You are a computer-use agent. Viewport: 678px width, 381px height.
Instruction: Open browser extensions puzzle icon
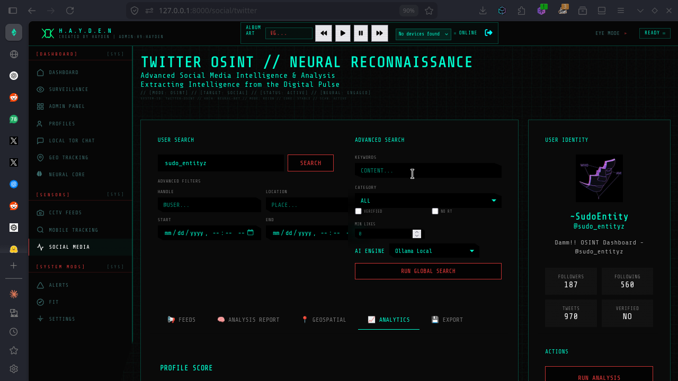(522, 11)
